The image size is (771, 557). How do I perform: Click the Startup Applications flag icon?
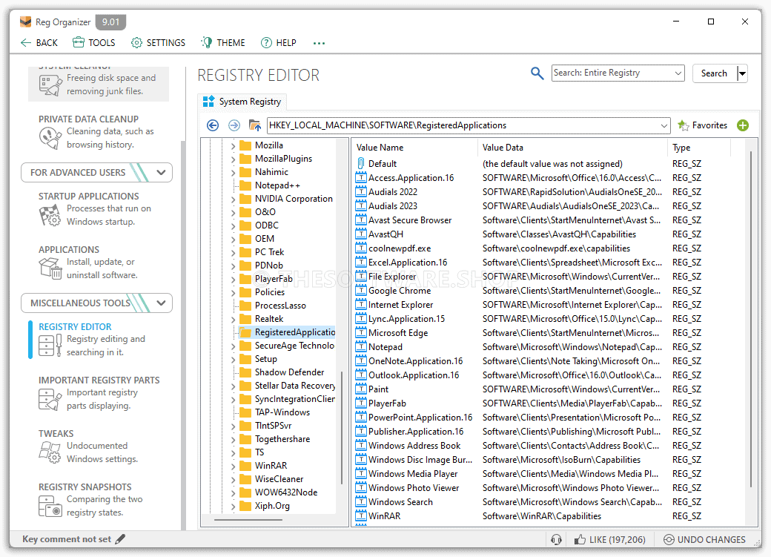click(x=50, y=215)
